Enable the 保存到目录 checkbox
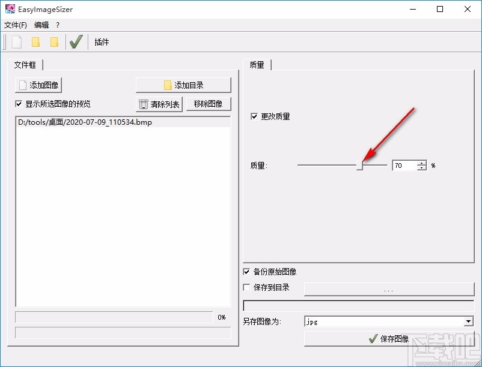 pos(246,288)
